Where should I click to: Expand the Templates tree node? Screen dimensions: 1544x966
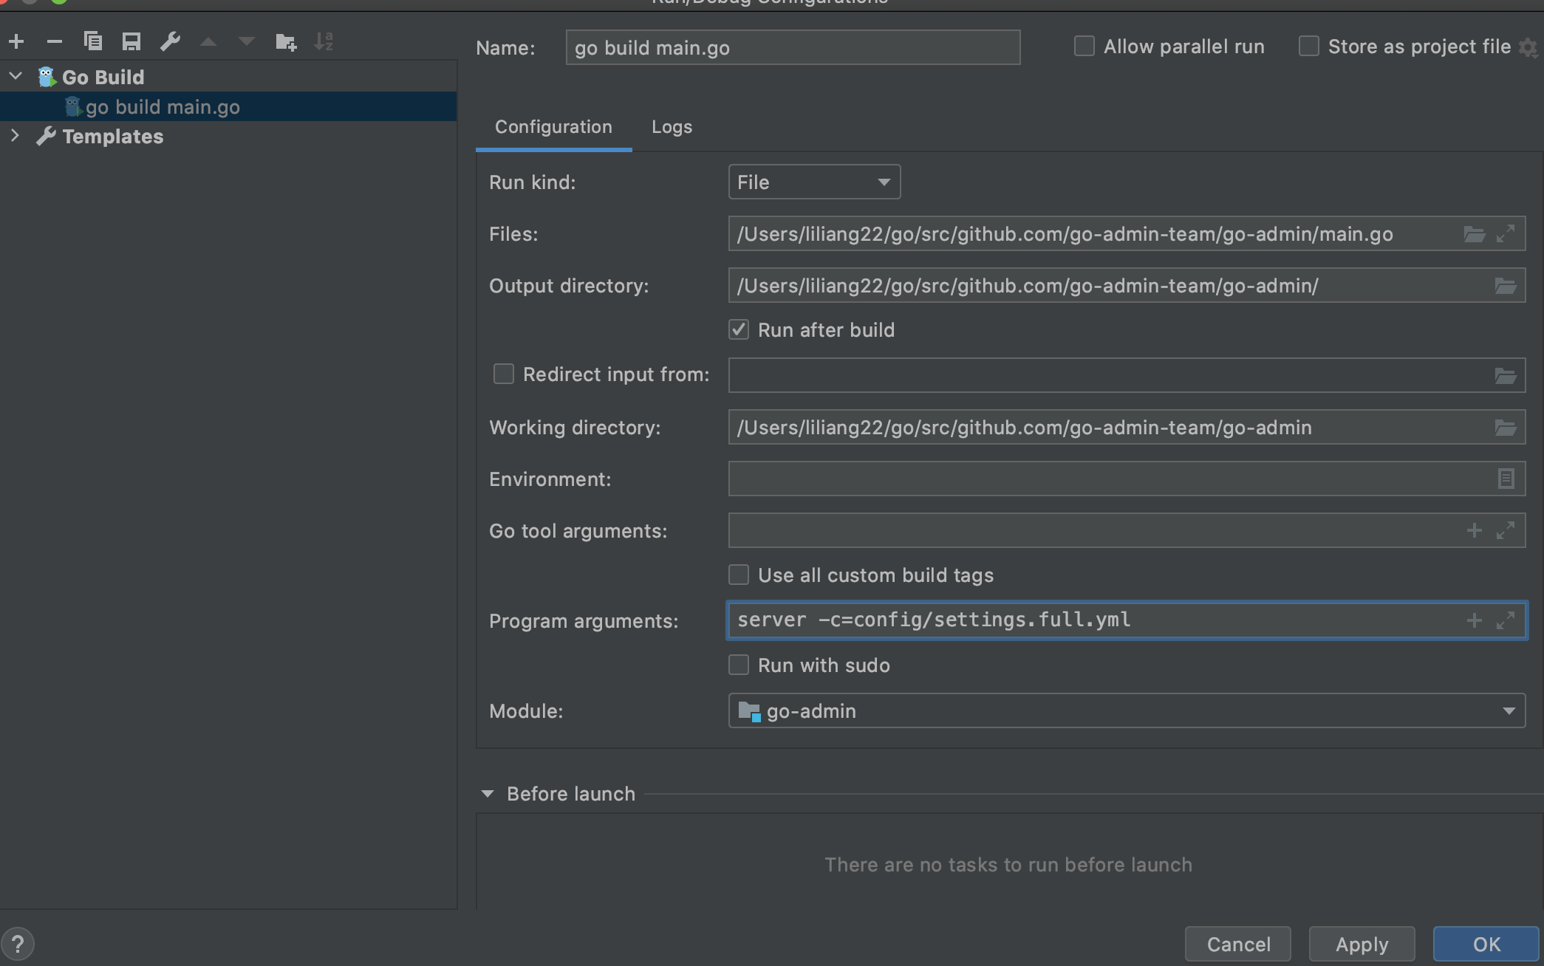pyautogui.click(x=15, y=136)
